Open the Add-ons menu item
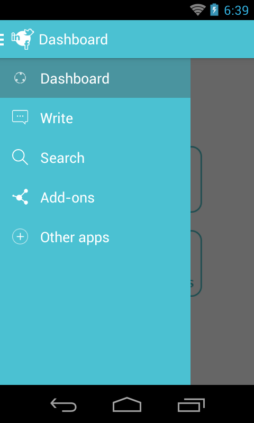 coord(95,197)
